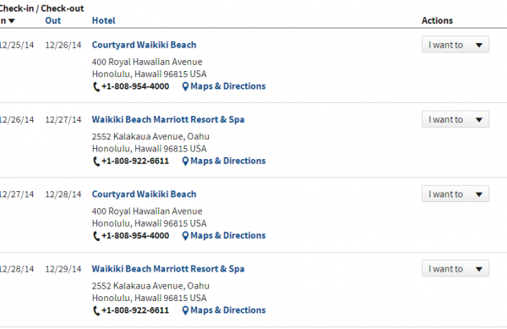
Task: Sort by check-in date arrow
Action: click(12, 21)
